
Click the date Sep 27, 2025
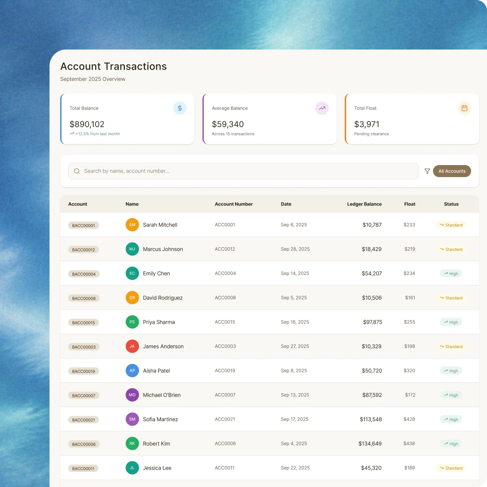[295, 346]
